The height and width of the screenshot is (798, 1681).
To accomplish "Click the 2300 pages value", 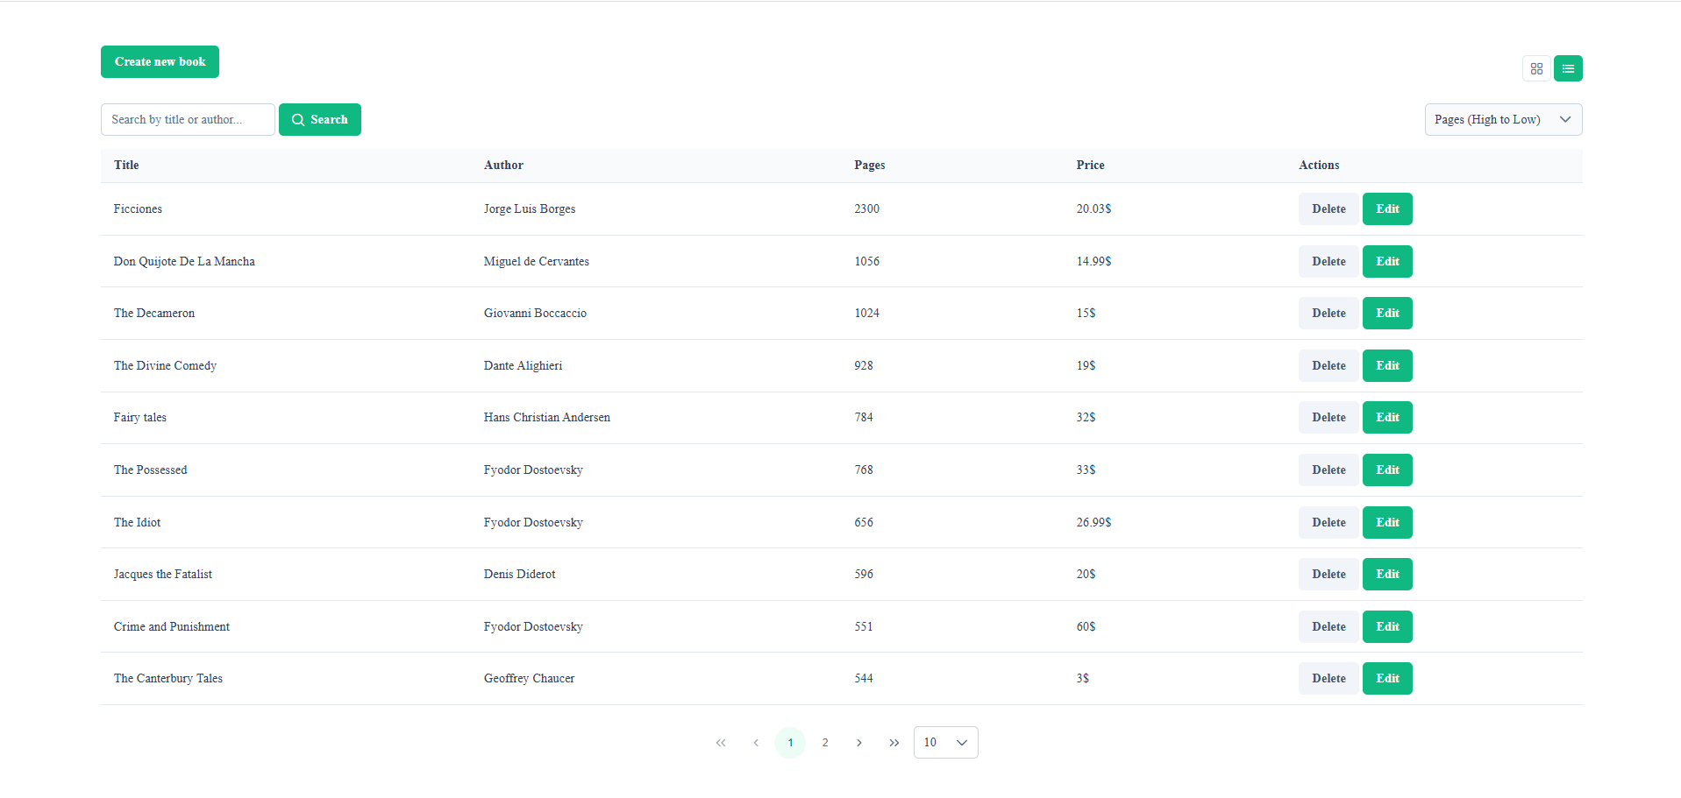I will pos(867,209).
